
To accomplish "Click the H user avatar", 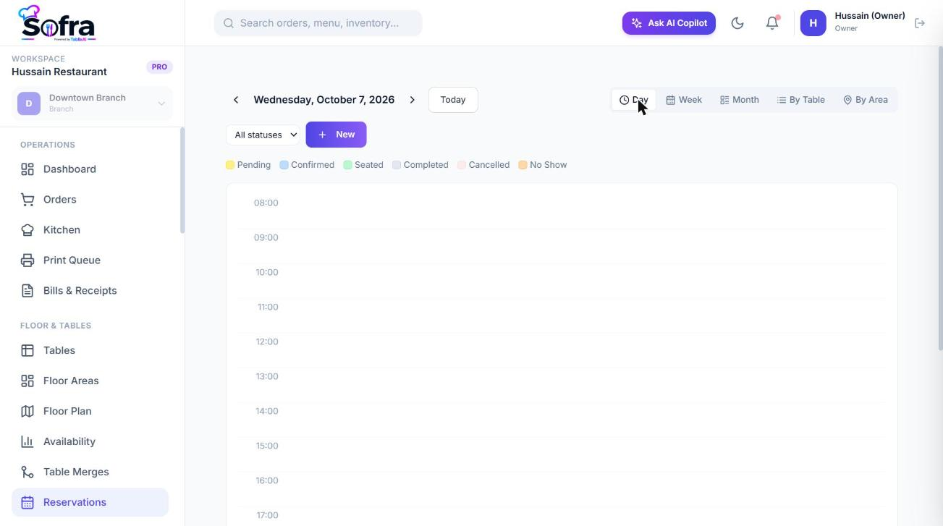I will point(813,23).
